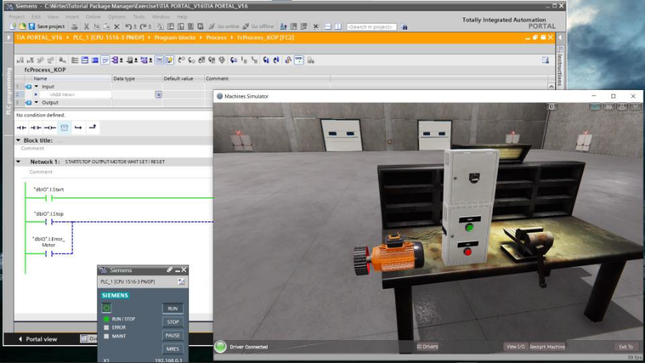This screenshot has height=363, width=645.
Task: Click the RUN button in PLCSIM
Action: coord(173,308)
